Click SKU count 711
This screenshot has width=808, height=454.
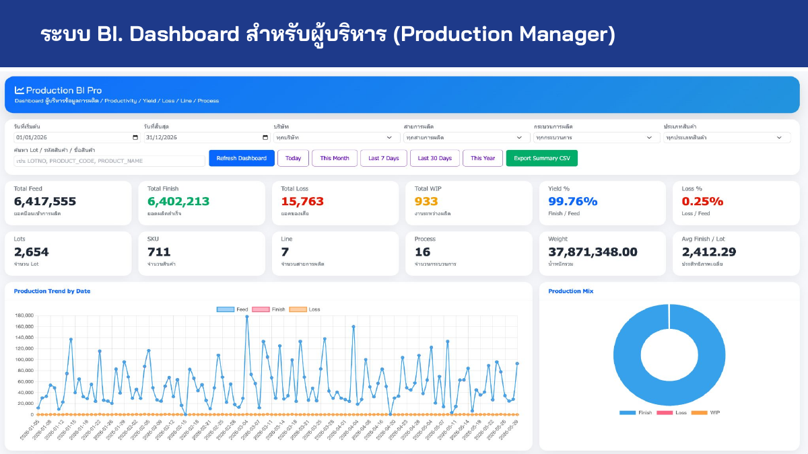pos(159,252)
